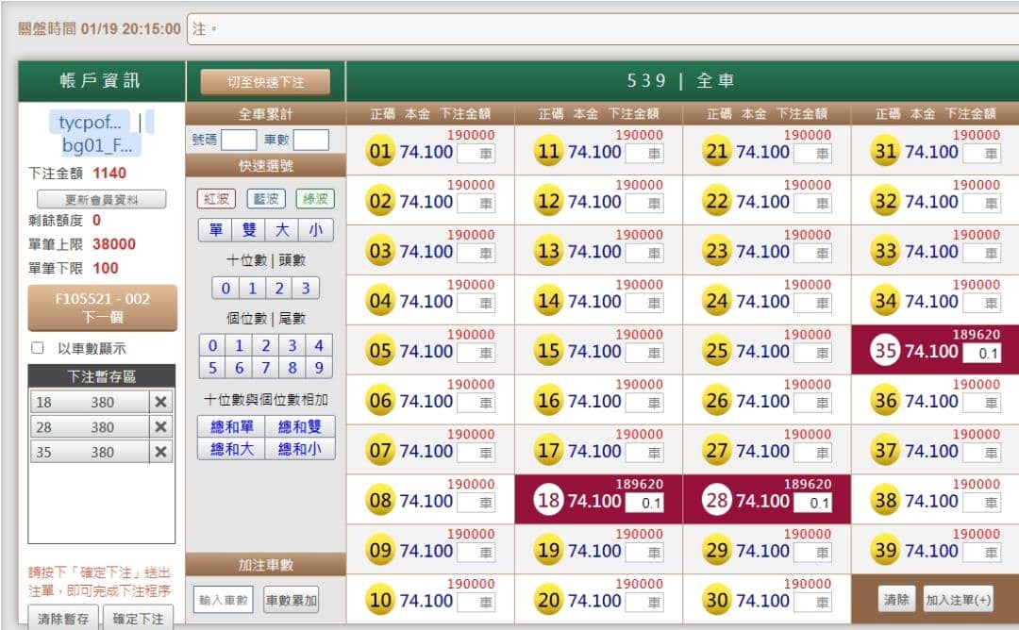
Task: Select 總和雙 sum filter
Action: coord(300,426)
